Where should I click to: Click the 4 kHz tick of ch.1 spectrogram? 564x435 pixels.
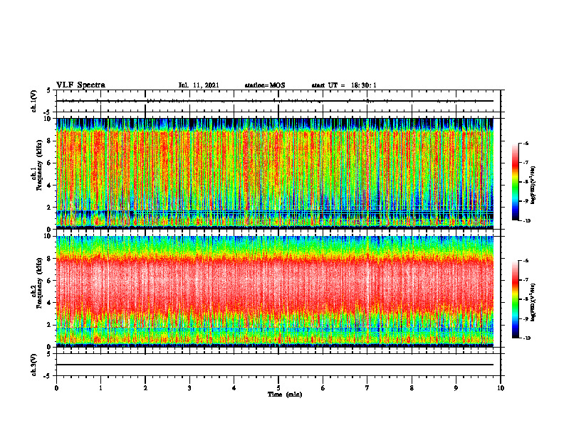pyautogui.click(x=50, y=186)
